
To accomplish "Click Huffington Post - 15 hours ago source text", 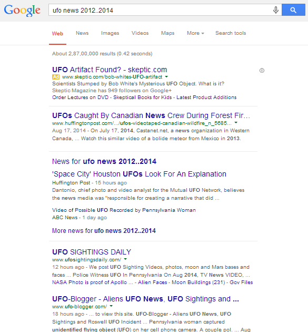I will click(x=90, y=183).
